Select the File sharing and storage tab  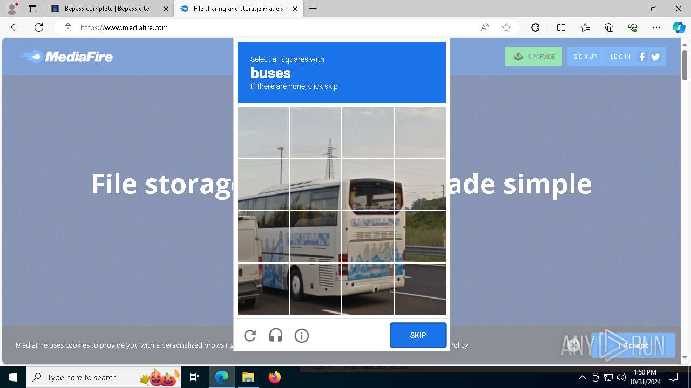pyautogui.click(x=238, y=9)
